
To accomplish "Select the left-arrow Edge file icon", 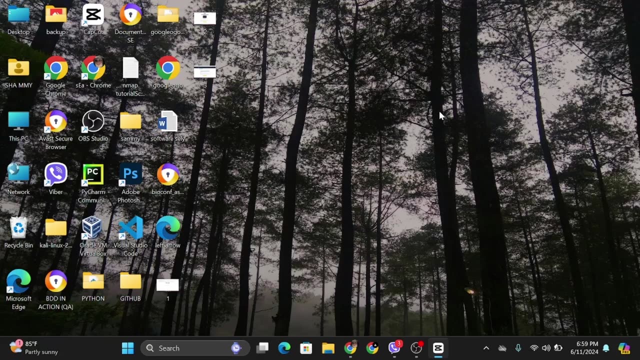I will 167,232.
